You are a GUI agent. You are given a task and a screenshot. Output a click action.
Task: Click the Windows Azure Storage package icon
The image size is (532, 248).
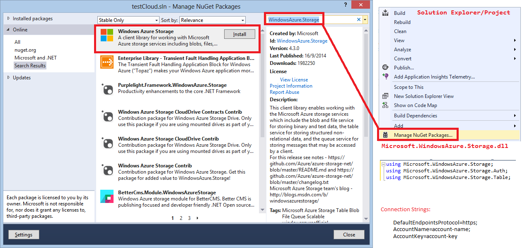107,35
